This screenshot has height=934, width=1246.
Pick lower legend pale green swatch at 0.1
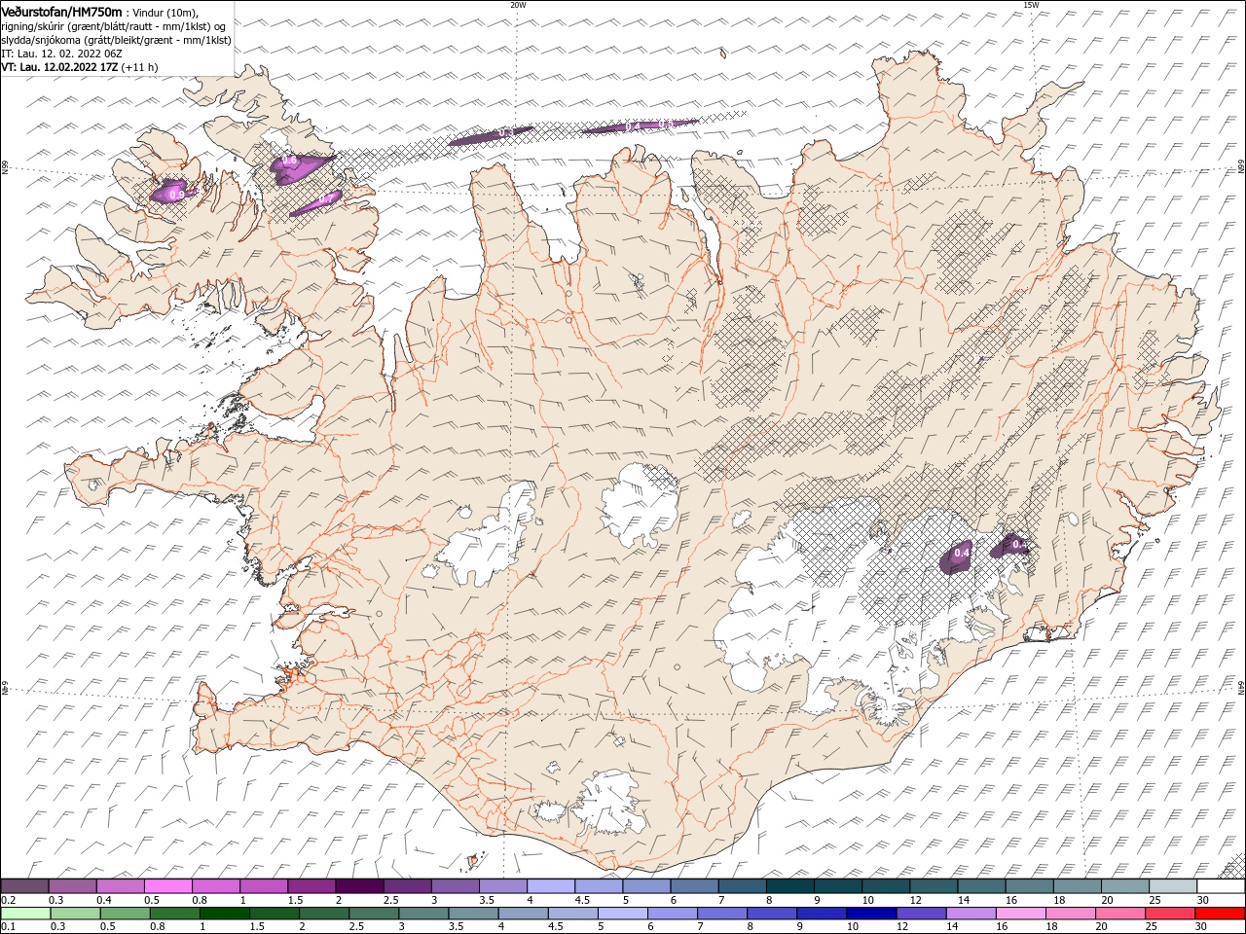tap(24, 914)
